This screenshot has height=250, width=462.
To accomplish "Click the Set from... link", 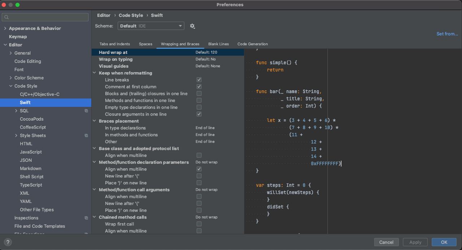I will [447, 34].
